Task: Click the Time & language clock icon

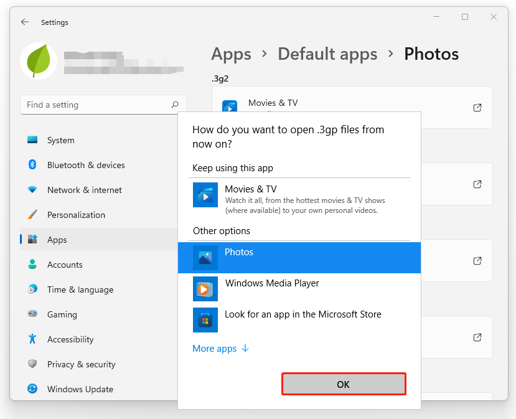Action: (32, 289)
